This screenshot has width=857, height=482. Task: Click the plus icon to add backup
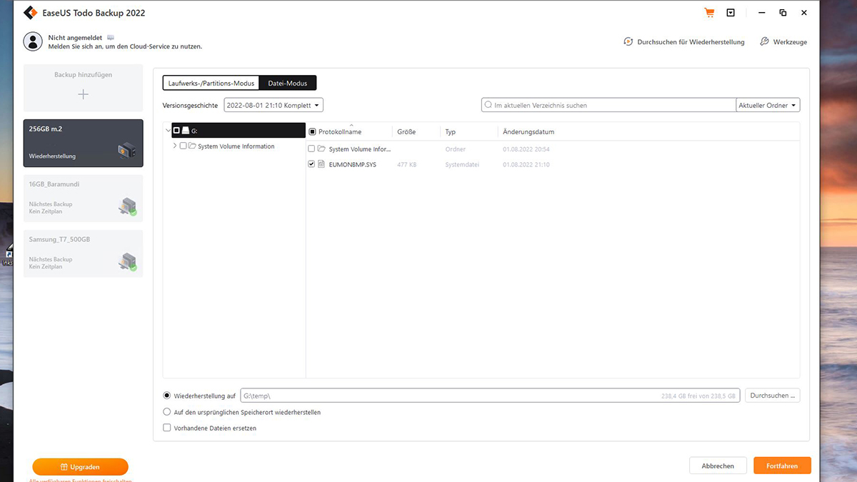point(84,94)
